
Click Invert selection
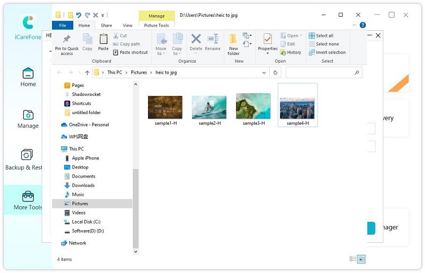click(x=327, y=52)
